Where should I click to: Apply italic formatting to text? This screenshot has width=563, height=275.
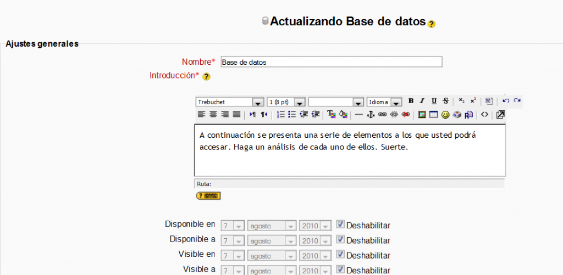tap(422, 101)
